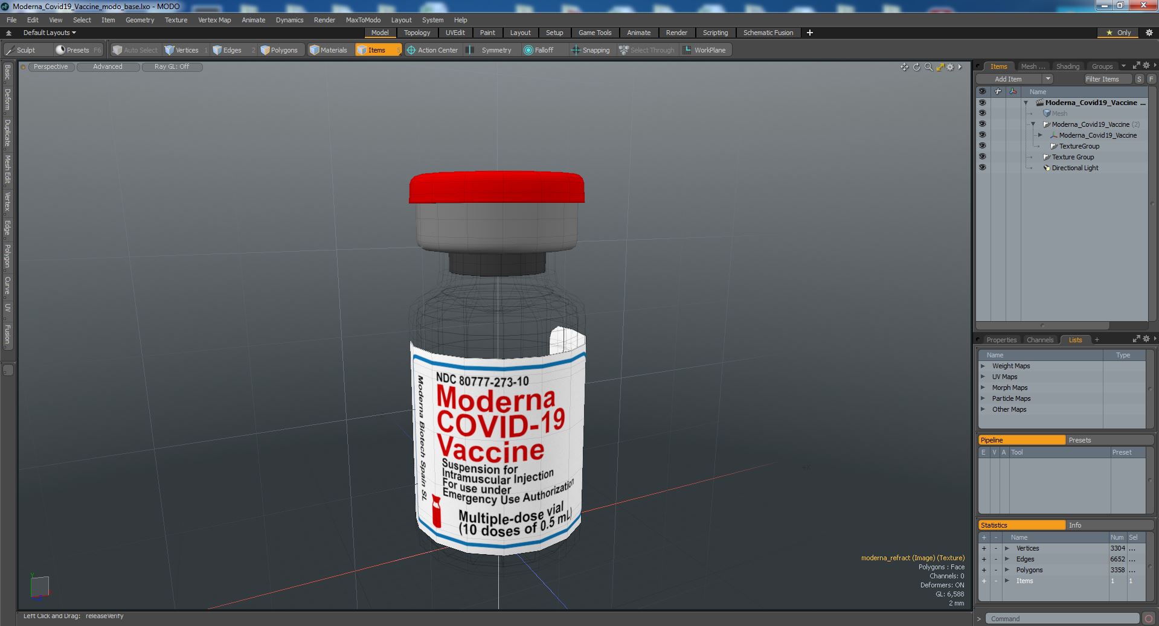Image resolution: width=1159 pixels, height=626 pixels.
Task: Expand UV Maps list
Action: tap(983, 377)
